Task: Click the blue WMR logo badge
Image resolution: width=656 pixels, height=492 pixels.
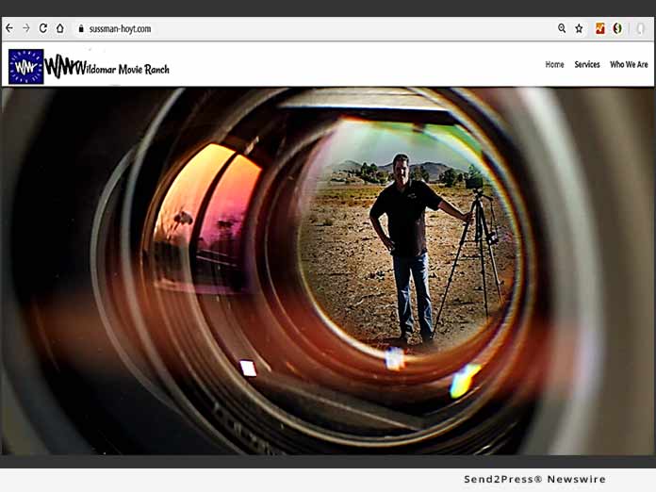Action: pos(26,66)
